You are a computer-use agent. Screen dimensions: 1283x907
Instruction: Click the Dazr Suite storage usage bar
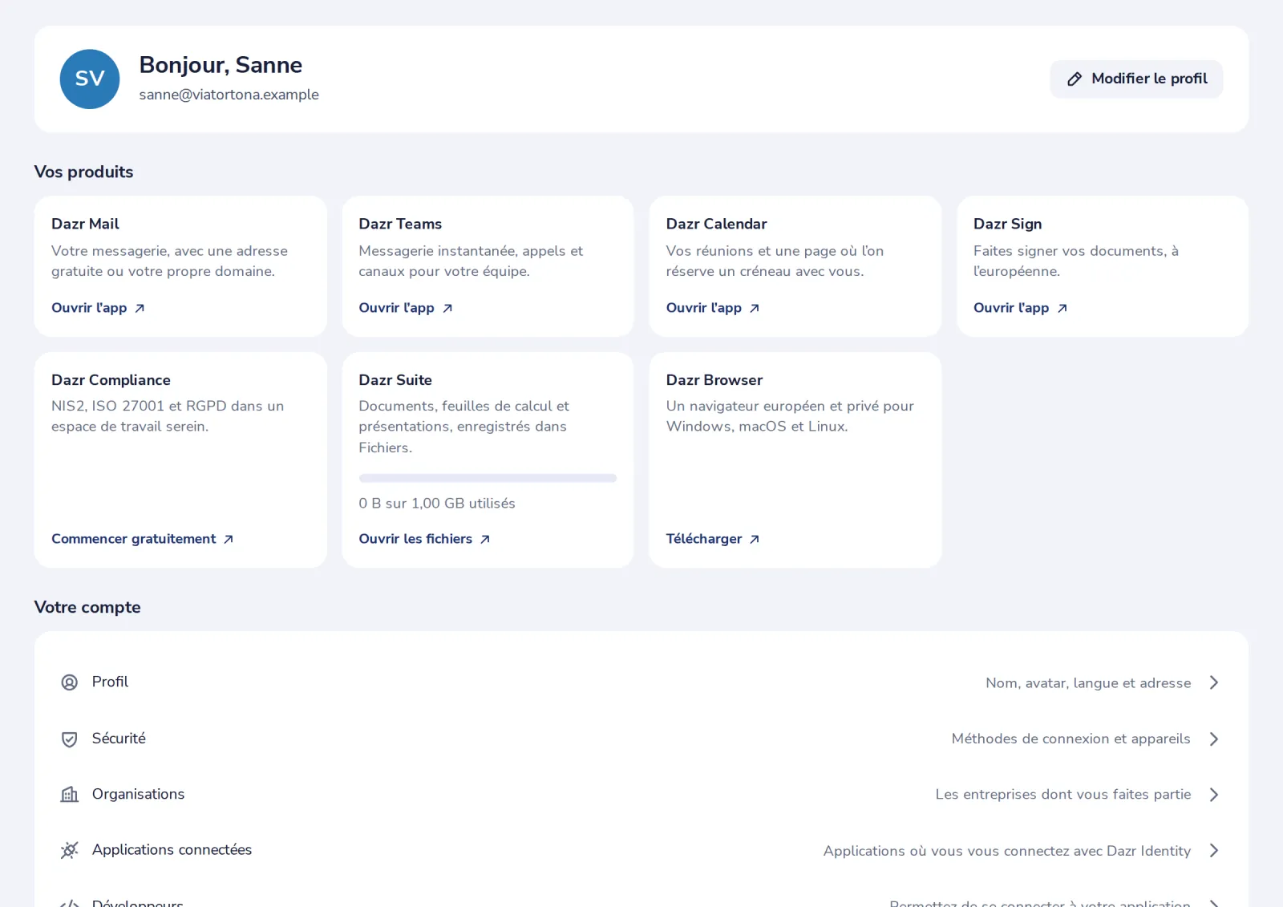[488, 478]
